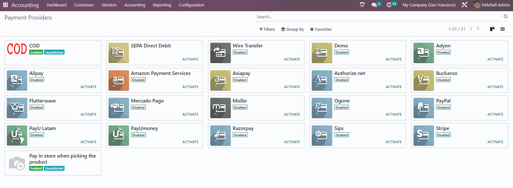
Task: Open the COD provider name
Action: pyautogui.click(x=34, y=46)
